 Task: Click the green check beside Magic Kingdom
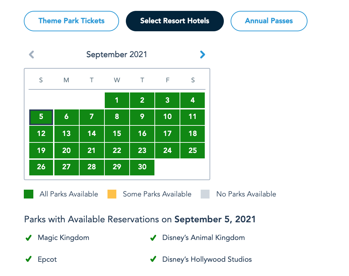(x=29, y=238)
